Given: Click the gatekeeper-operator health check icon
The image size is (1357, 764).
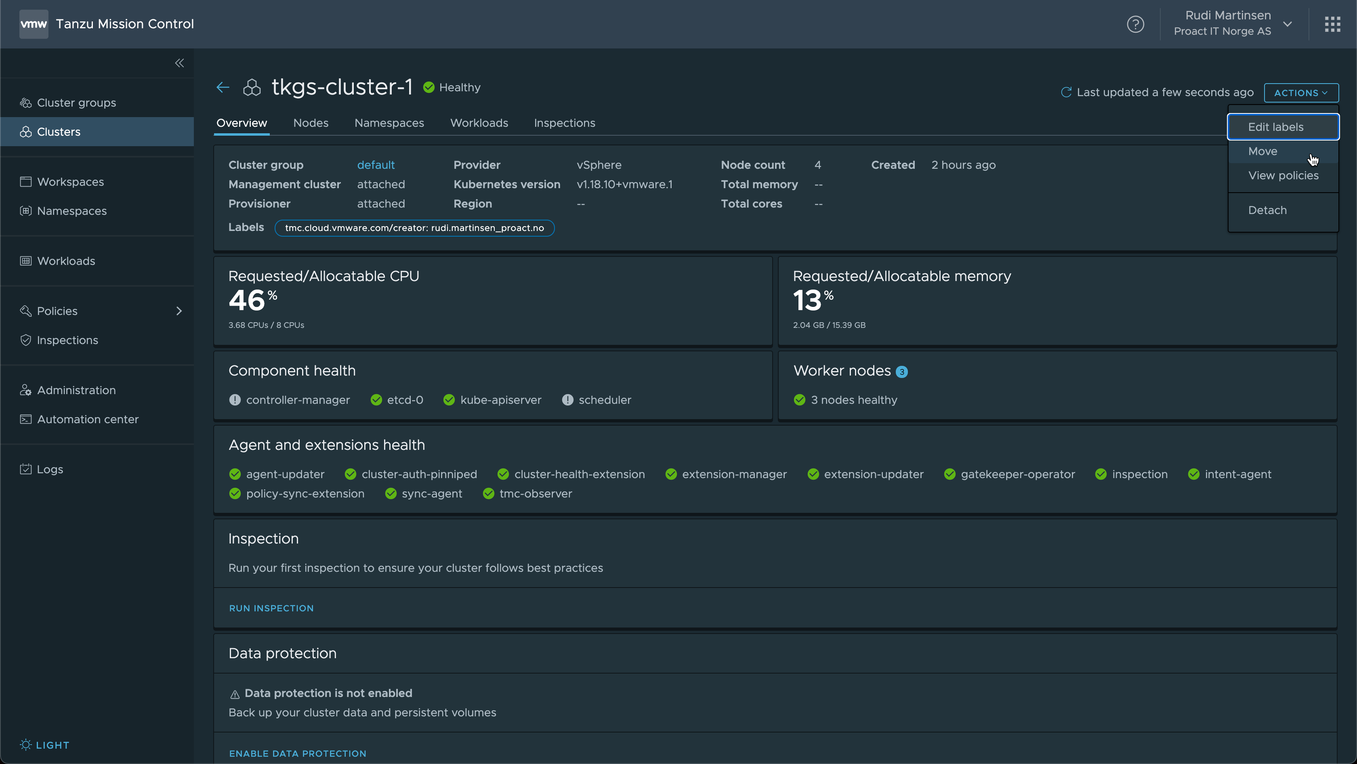Looking at the screenshot, I should tap(950, 474).
